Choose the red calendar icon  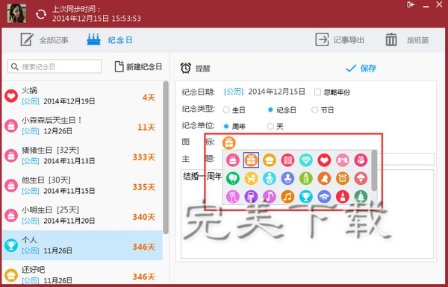click(x=287, y=160)
